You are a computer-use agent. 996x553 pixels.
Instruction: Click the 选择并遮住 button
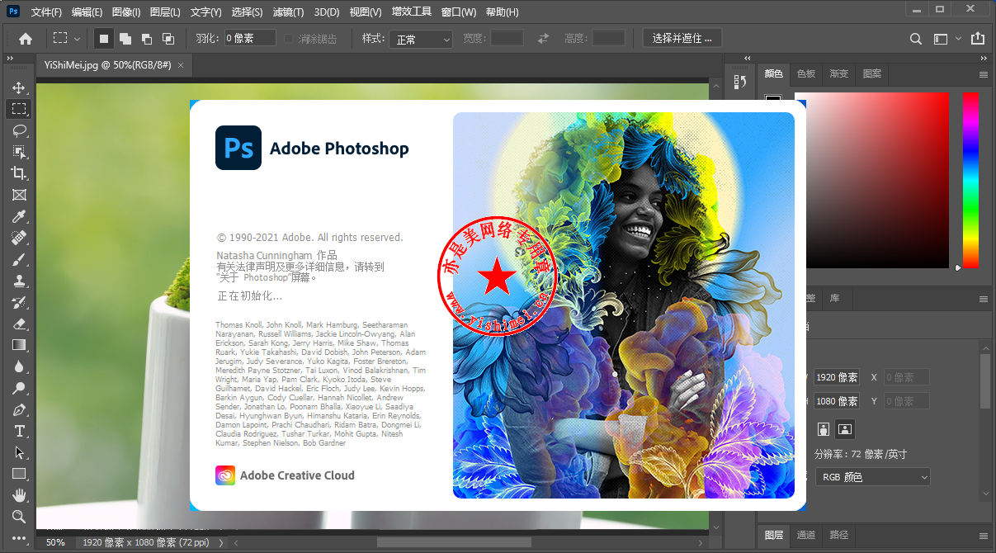682,38
